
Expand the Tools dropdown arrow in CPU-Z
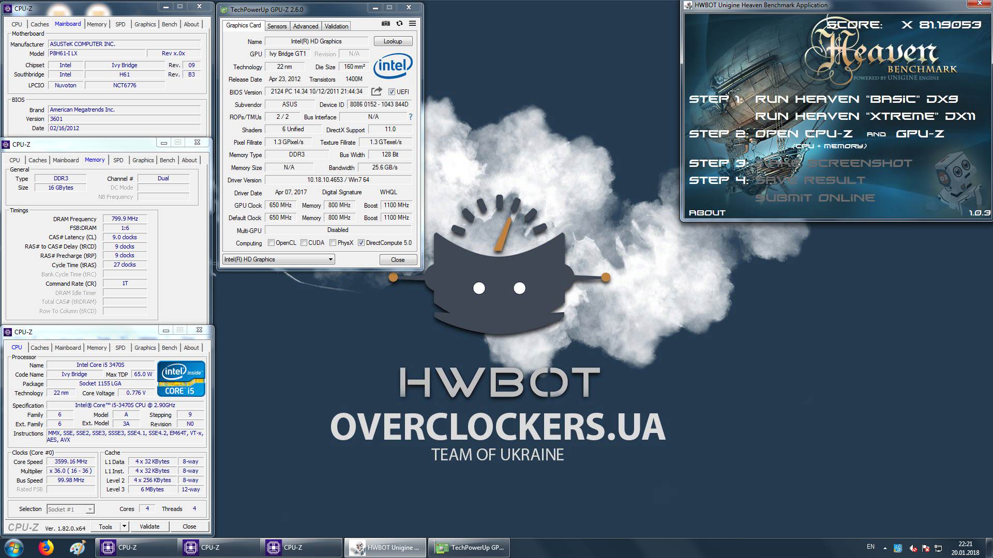[124, 526]
